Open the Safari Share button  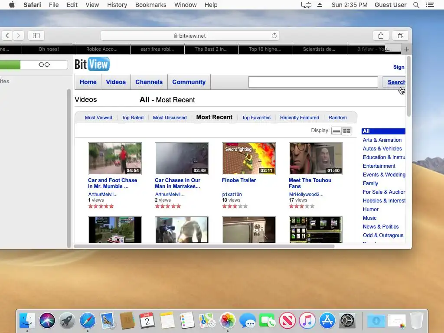381,36
